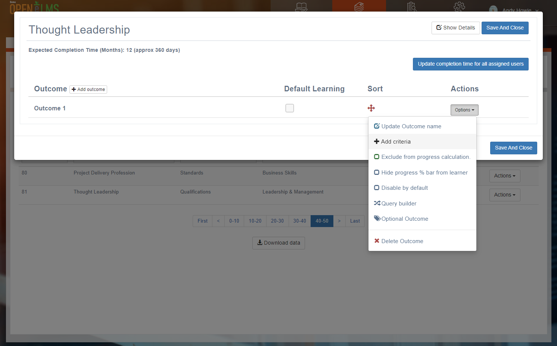
Task: Choose Add criteria from the options menu
Action: tap(422, 142)
